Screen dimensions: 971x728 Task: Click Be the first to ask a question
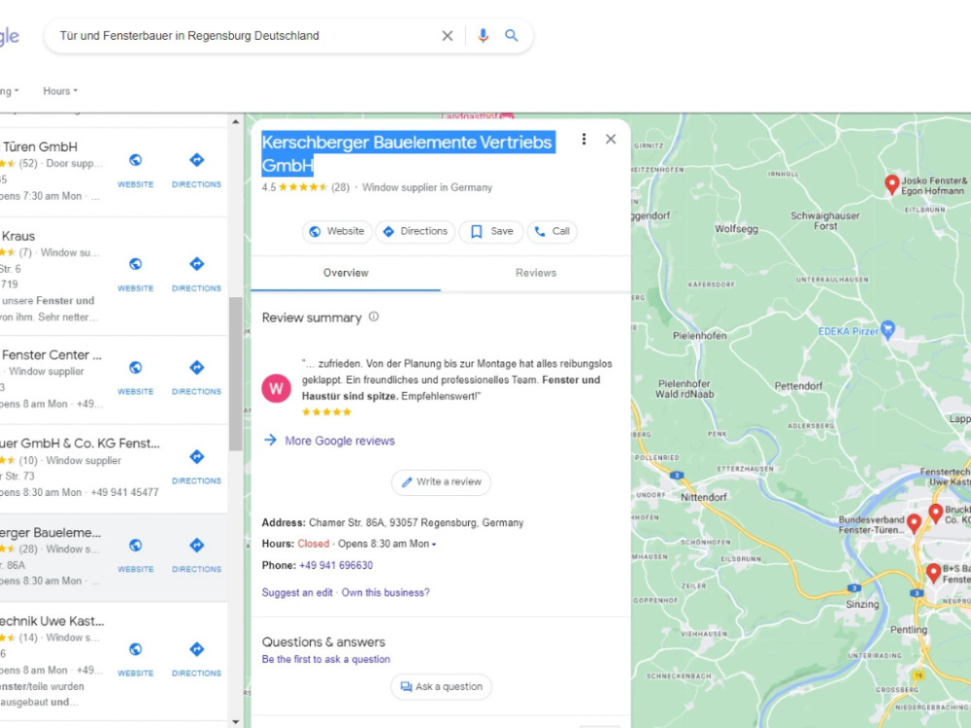pyautogui.click(x=325, y=659)
